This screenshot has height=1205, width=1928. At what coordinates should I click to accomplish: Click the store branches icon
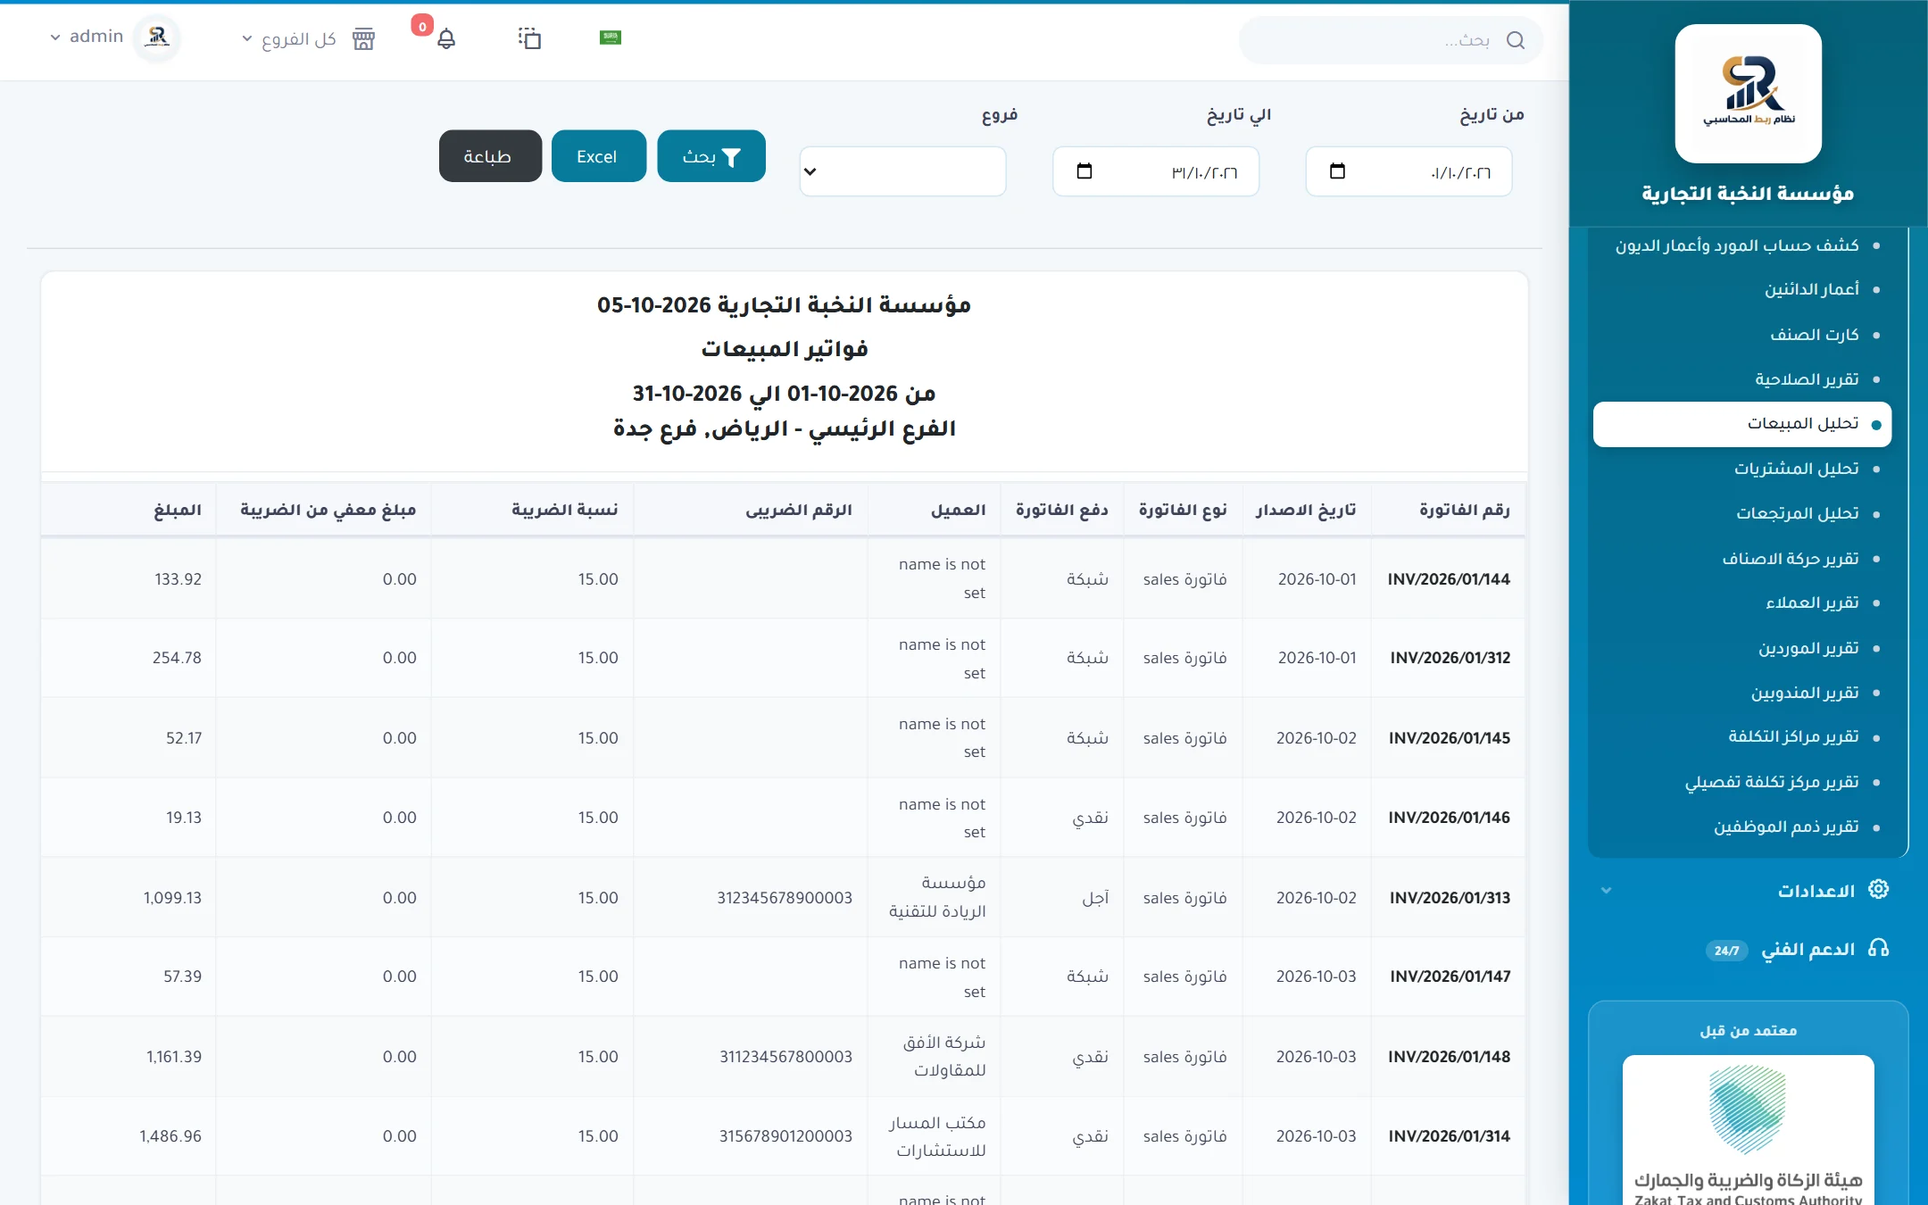point(363,38)
